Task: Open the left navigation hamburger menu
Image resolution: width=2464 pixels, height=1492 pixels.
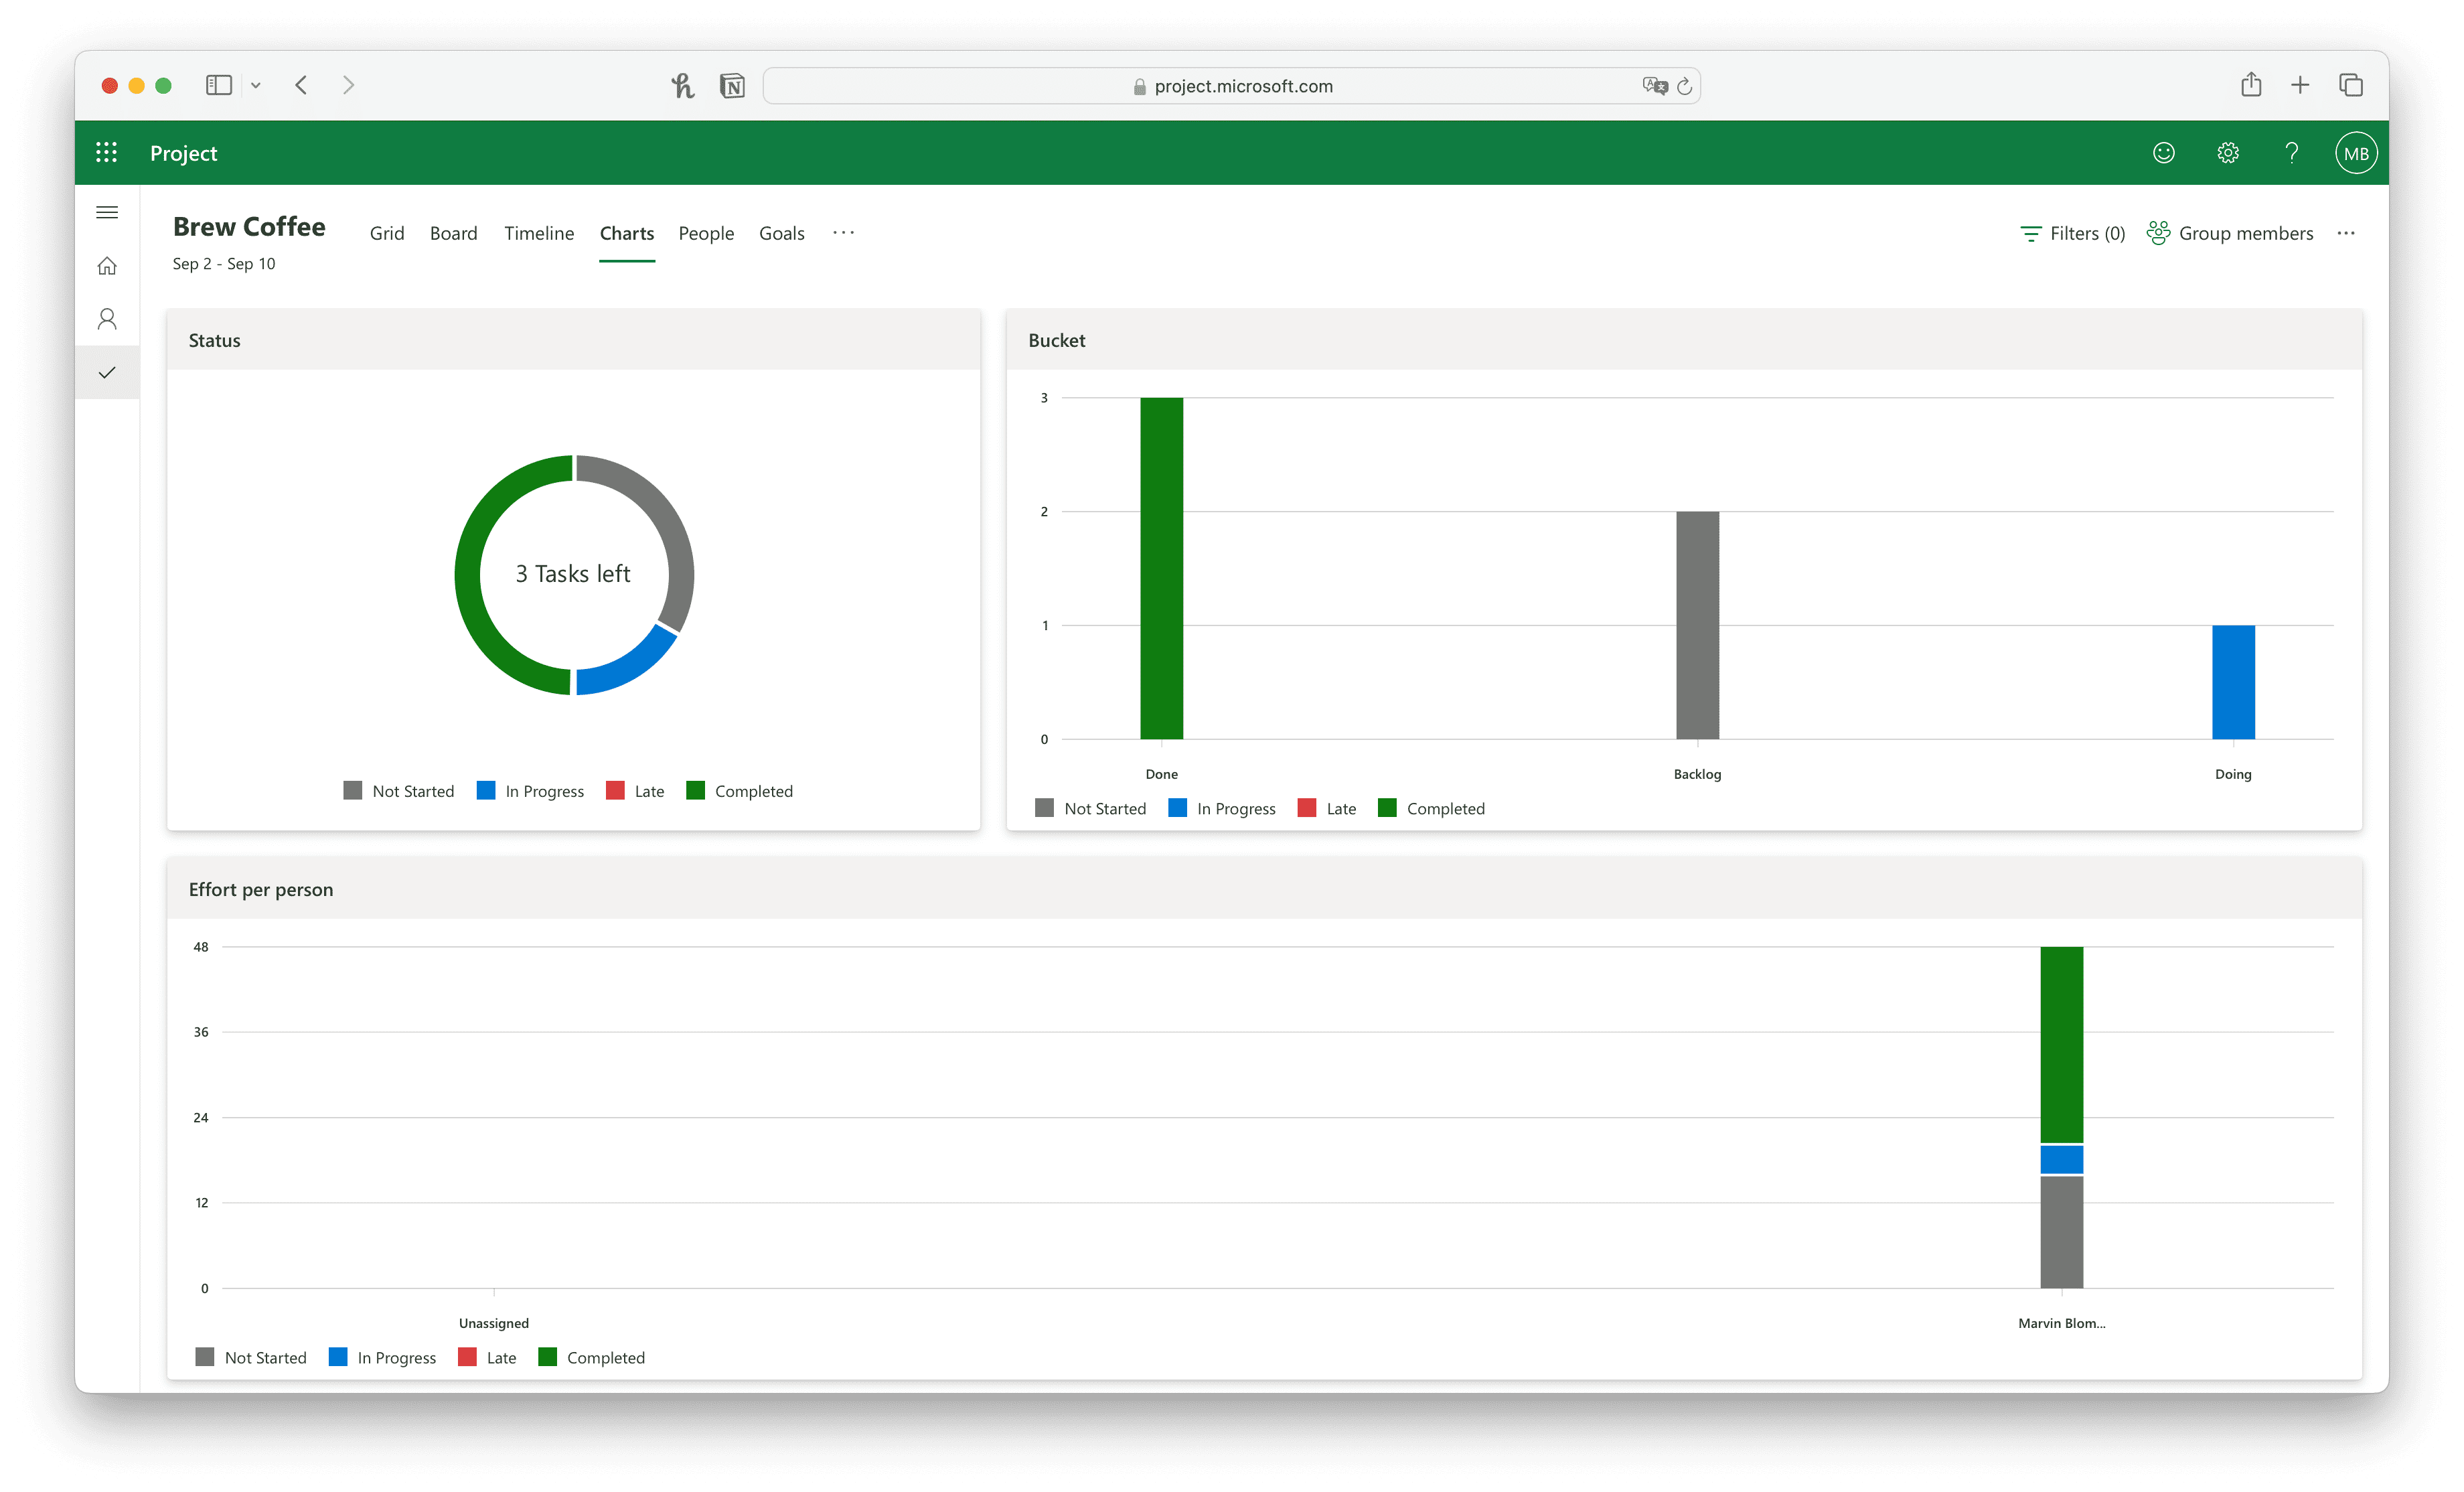Action: (x=107, y=212)
